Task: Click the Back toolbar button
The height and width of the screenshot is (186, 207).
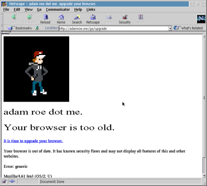Action: (x=14, y=19)
